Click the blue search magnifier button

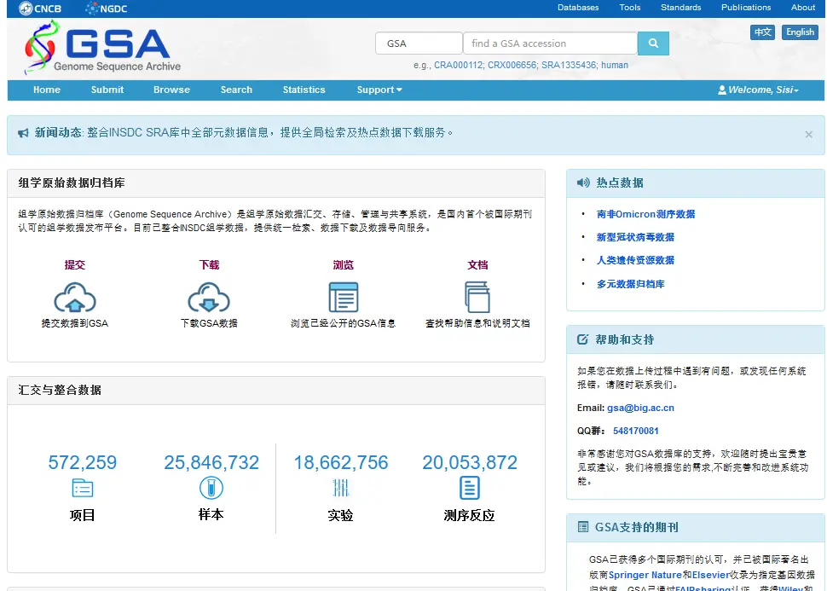click(x=653, y=42)
